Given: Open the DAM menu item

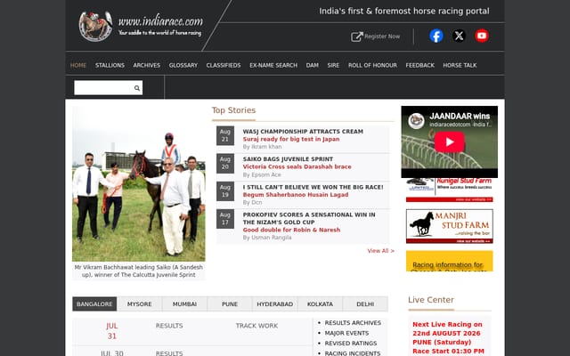Looking at the screenshot, I should [313, 65].
